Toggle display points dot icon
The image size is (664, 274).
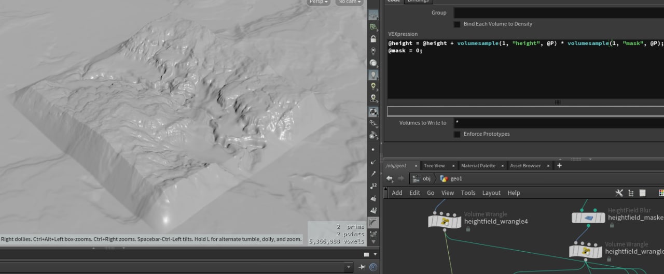click(x=374, y=150)
